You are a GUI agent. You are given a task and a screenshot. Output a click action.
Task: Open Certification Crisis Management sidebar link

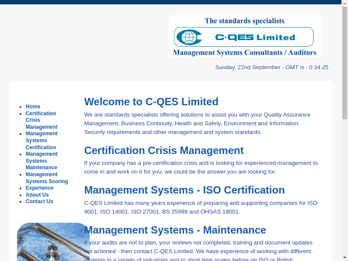tap(41, 120)
